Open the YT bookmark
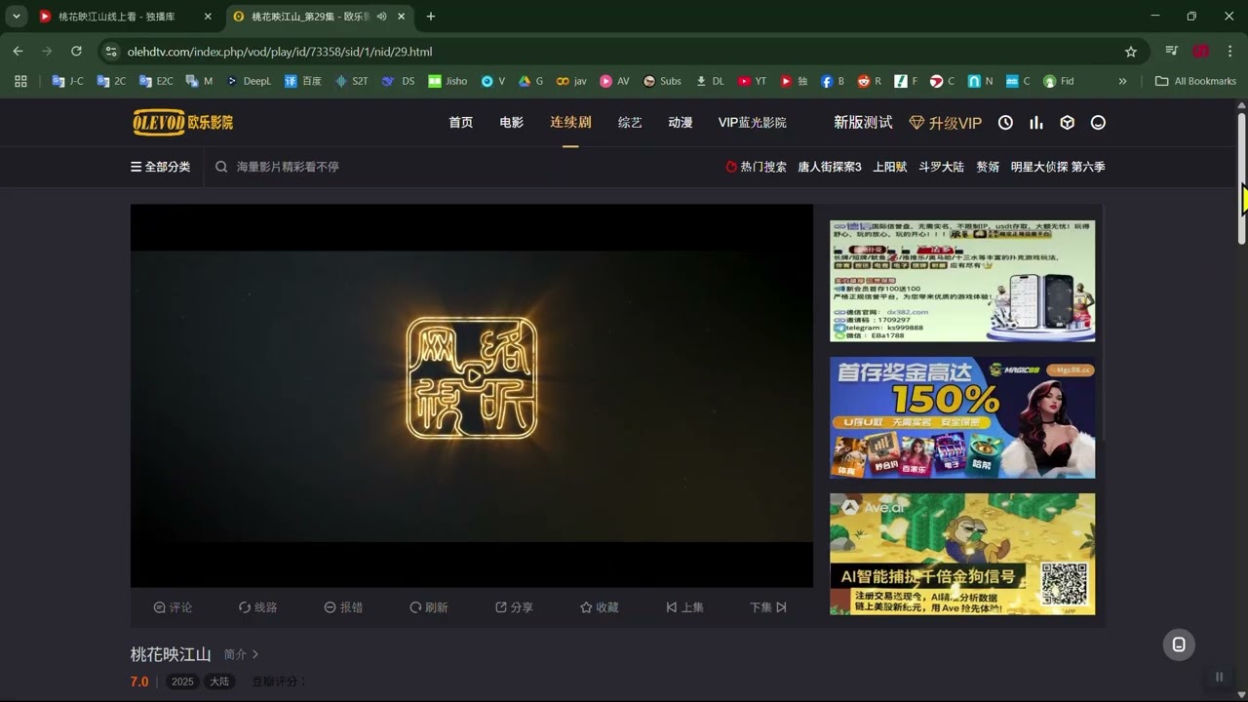This screenshot has width=1248, height=702. 752,81
